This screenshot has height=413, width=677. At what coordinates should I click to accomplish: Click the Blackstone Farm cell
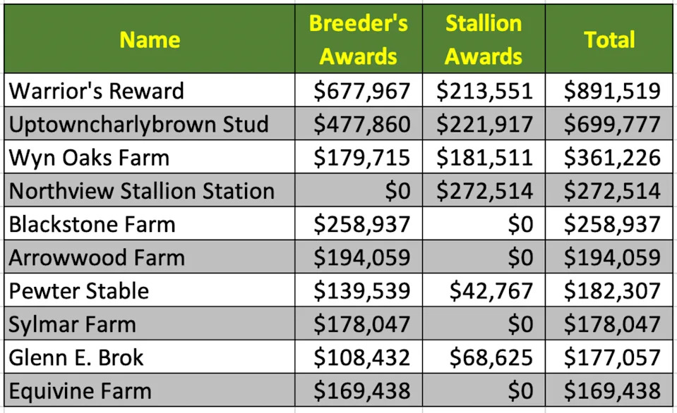[x=150, y=223]
